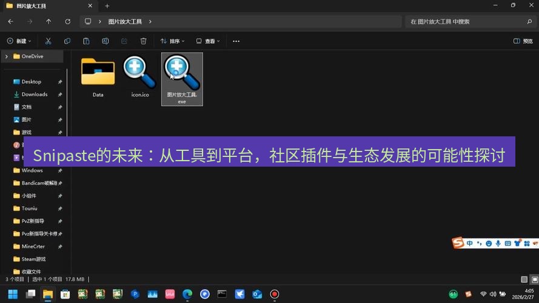
Task: Click the Cut scissors icon in toolbar
Action: 48,41
